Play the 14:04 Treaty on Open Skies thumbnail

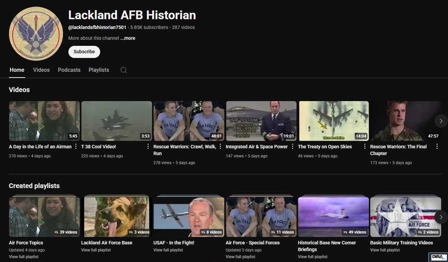(x=334, y=121)
